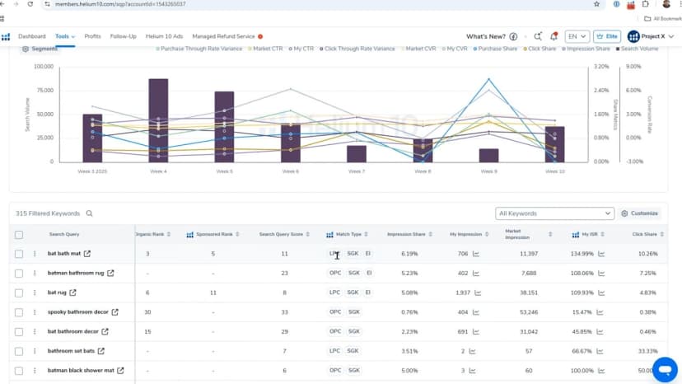Show impression chart for 706 impressions

476,253
